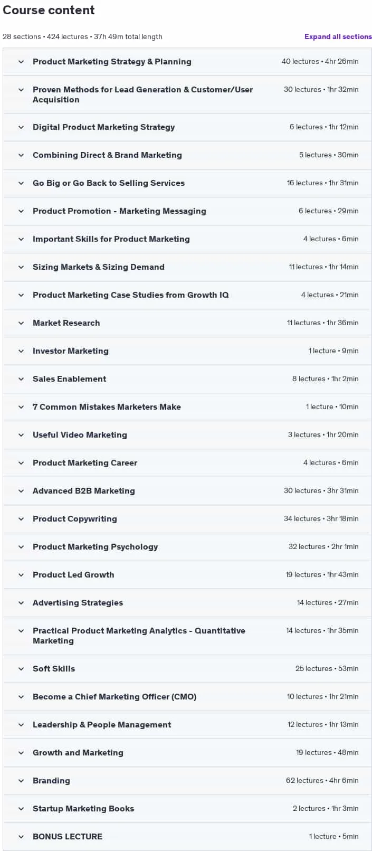Toggle chevron beside Important Skills for Product Marketing
Screen dimensions: 372x851
21,239
